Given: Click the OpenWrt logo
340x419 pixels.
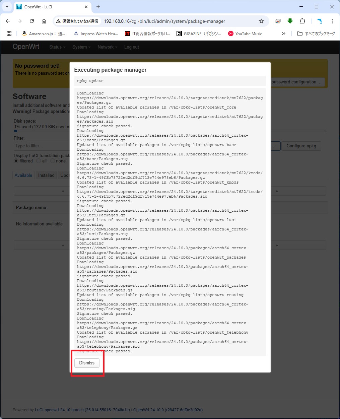Looking at the screenshot, I should pos(26,47).
